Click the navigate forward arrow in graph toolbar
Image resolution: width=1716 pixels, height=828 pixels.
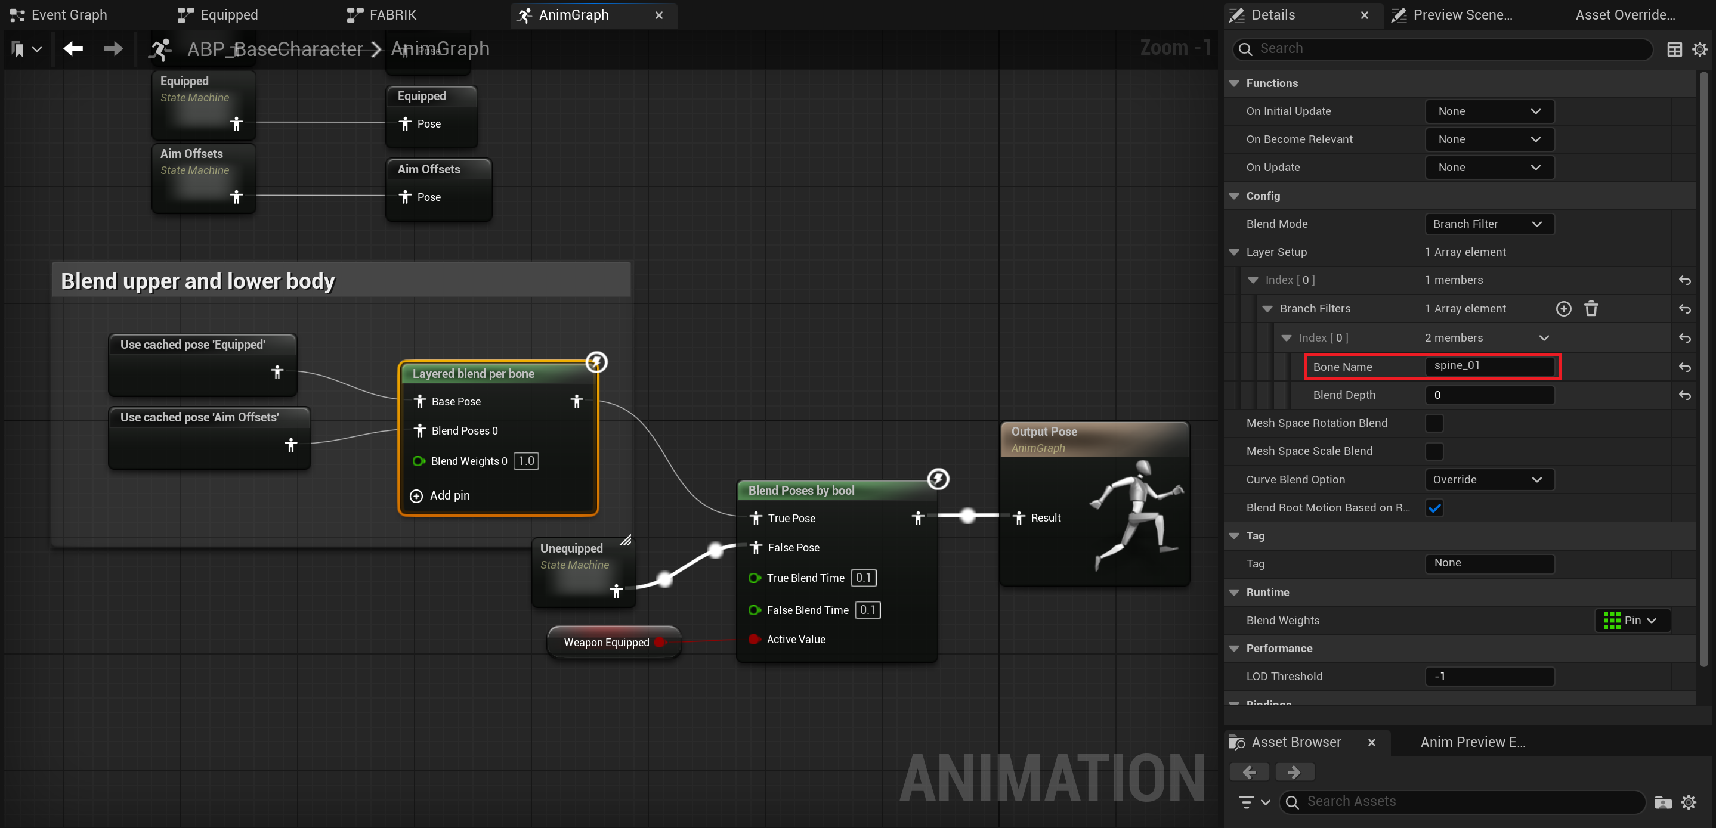(x=113, y=49)
